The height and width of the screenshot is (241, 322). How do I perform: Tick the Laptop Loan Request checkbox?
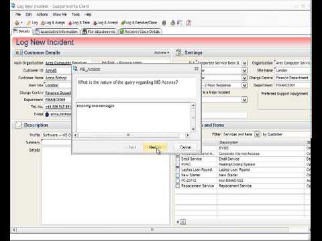[x=178, y=170]
